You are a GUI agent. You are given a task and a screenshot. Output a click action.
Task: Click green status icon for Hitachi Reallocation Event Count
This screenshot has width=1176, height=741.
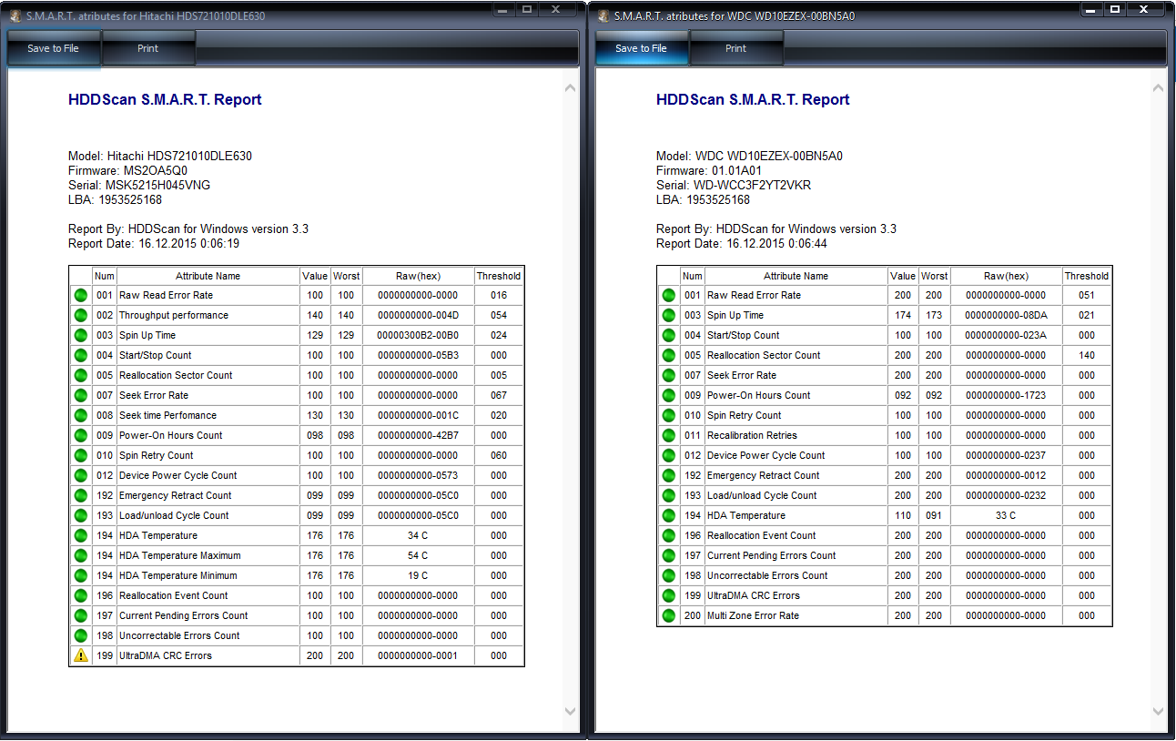[81, 595]
